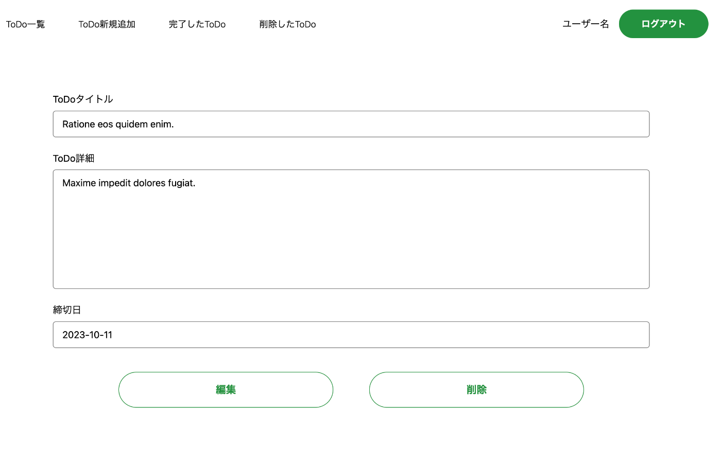Open 削除したToDo in the navigation

click(x=287, y=24)
